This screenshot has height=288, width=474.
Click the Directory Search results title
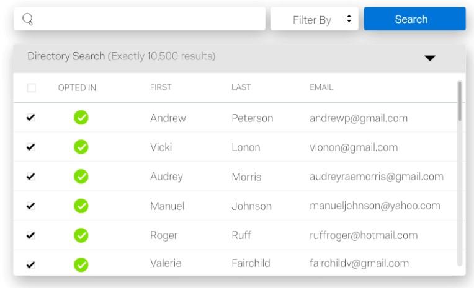click(122, 56)
